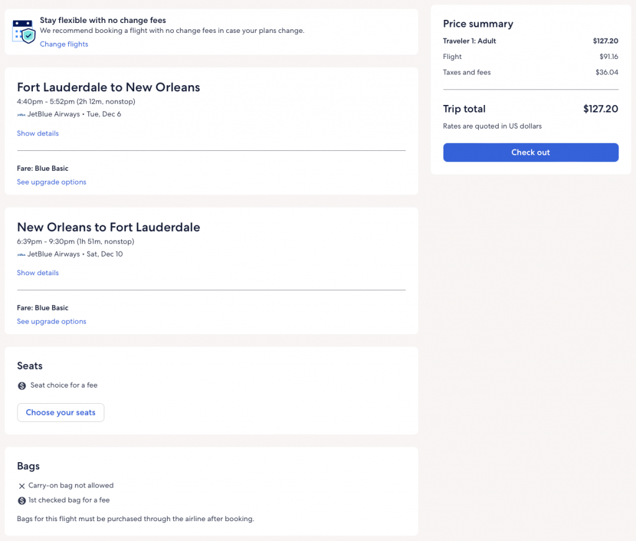Select the Fort Lauderdale to New Orleans heading
This screenshot has width=636, height=541.
pyautogui.click(x=109, y=88)
